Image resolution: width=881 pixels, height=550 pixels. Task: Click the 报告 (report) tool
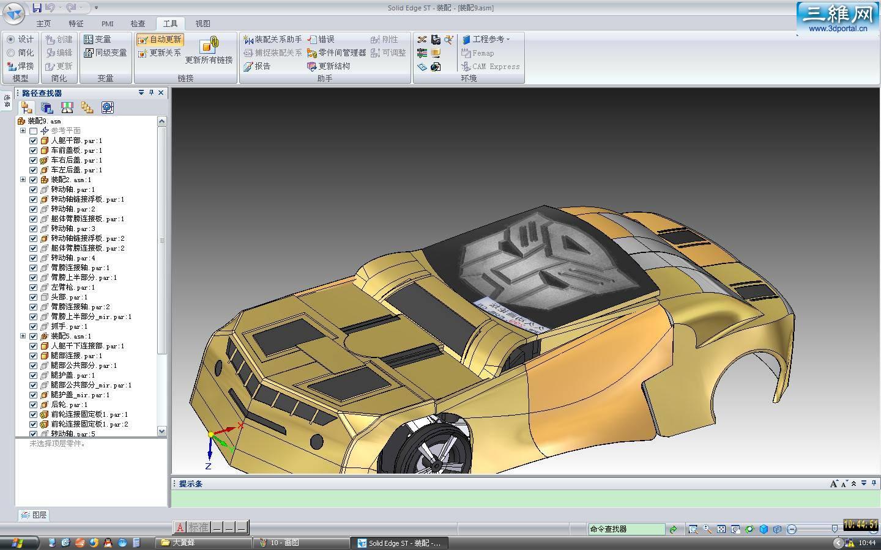point(257,66)
